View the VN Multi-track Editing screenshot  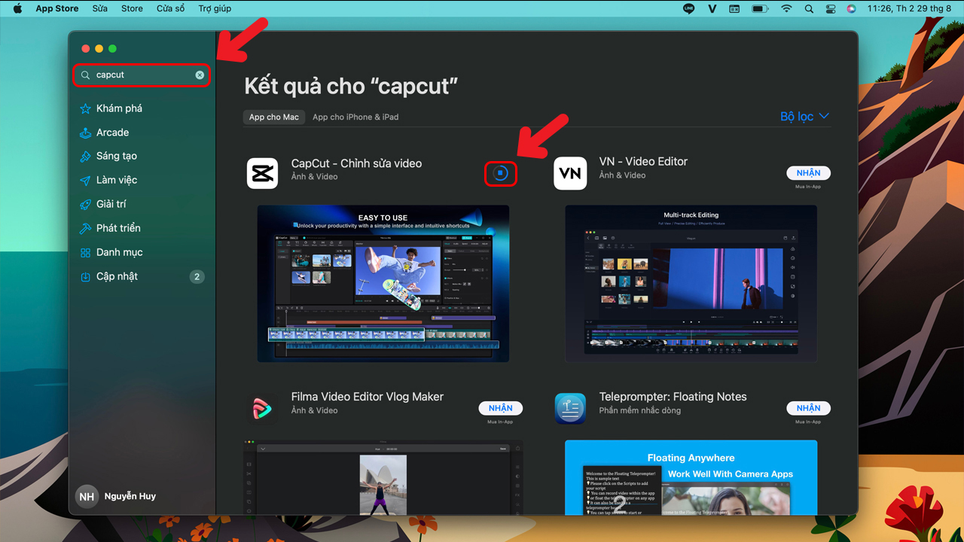coord(691,284)
